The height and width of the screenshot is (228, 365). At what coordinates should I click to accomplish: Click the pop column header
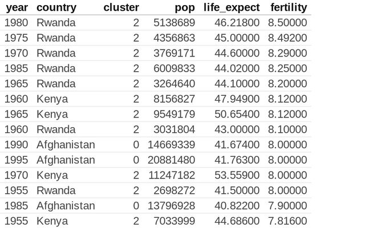185,8
